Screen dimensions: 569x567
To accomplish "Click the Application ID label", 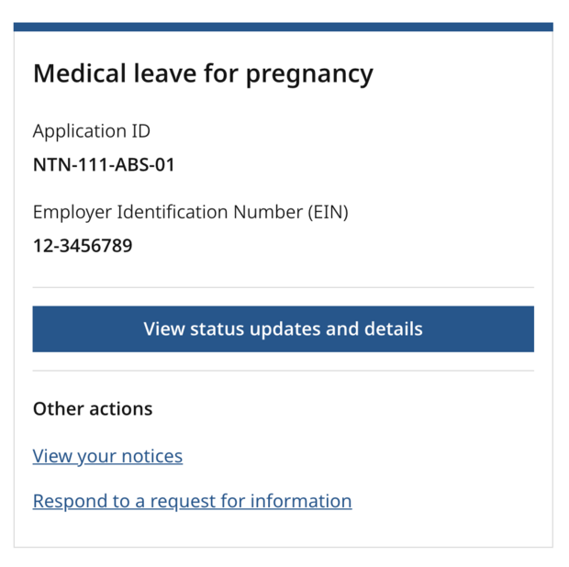I will 91,131.
